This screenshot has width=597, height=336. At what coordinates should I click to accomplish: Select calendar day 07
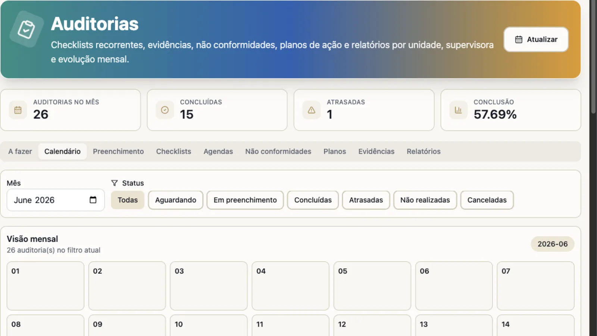[535, 286]
